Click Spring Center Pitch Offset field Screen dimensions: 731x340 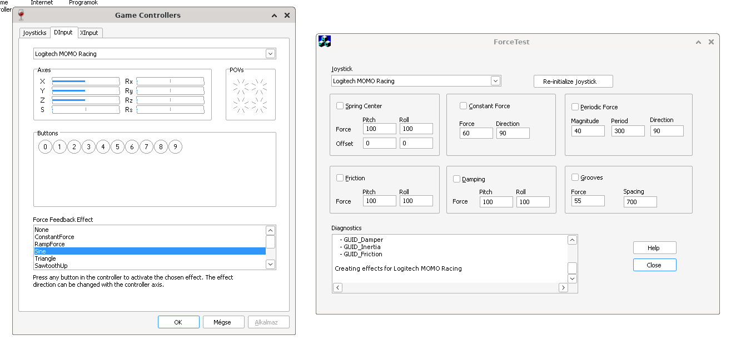click(380, 143)
